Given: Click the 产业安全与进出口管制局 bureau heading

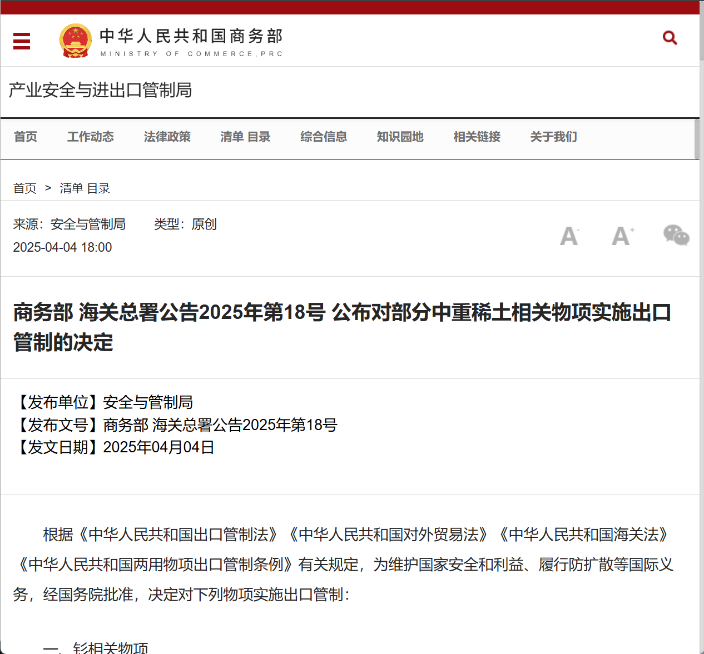Looking at the screenshot, I should (101, 90).
